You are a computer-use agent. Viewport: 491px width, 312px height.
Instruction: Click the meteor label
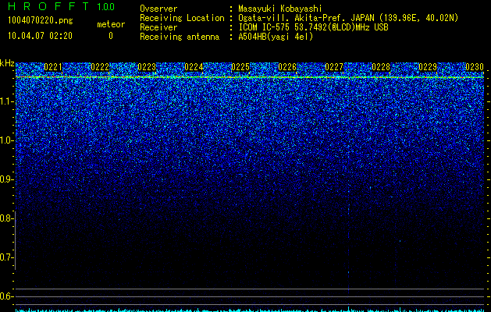point(111,24)
